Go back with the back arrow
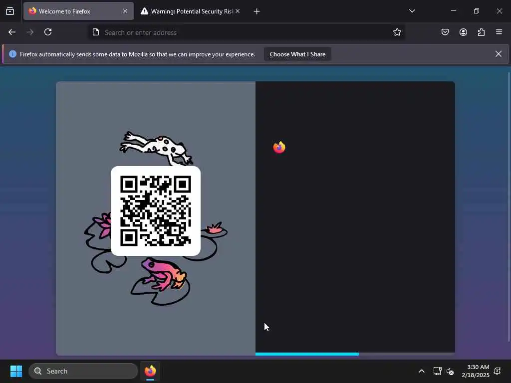Screen dimensions: 511x383 (x=12, y=32)
